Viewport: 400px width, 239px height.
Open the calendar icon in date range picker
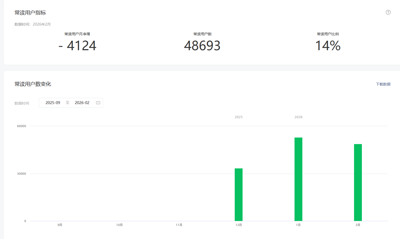pyautogui.click(x=98, y=103)
